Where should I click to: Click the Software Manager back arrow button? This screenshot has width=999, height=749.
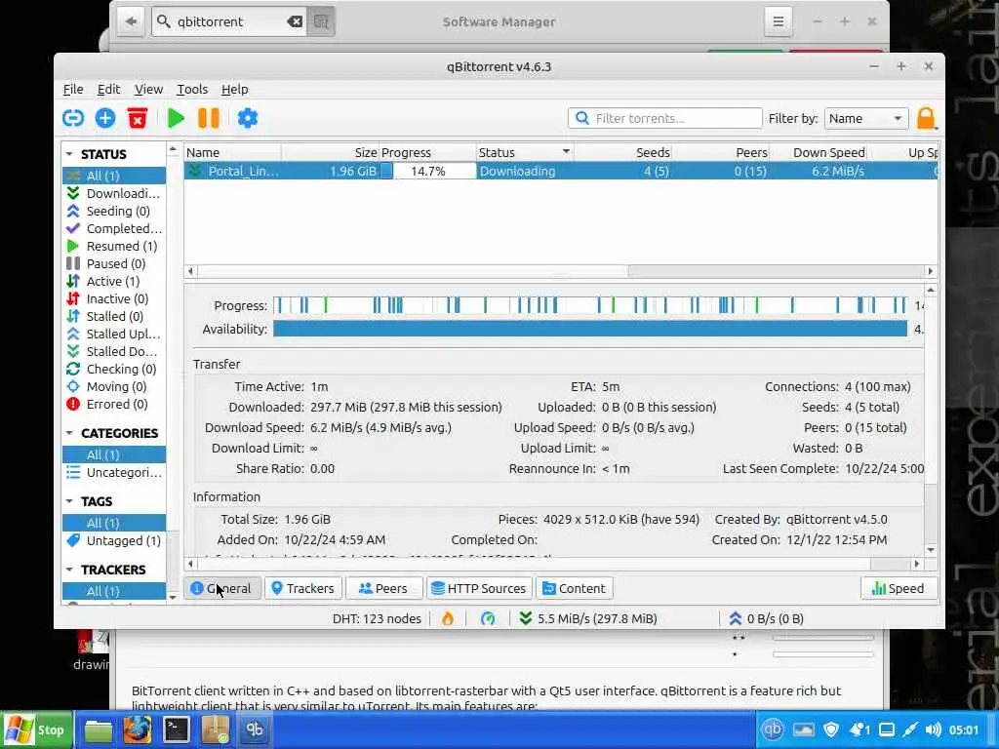[132, 21]
